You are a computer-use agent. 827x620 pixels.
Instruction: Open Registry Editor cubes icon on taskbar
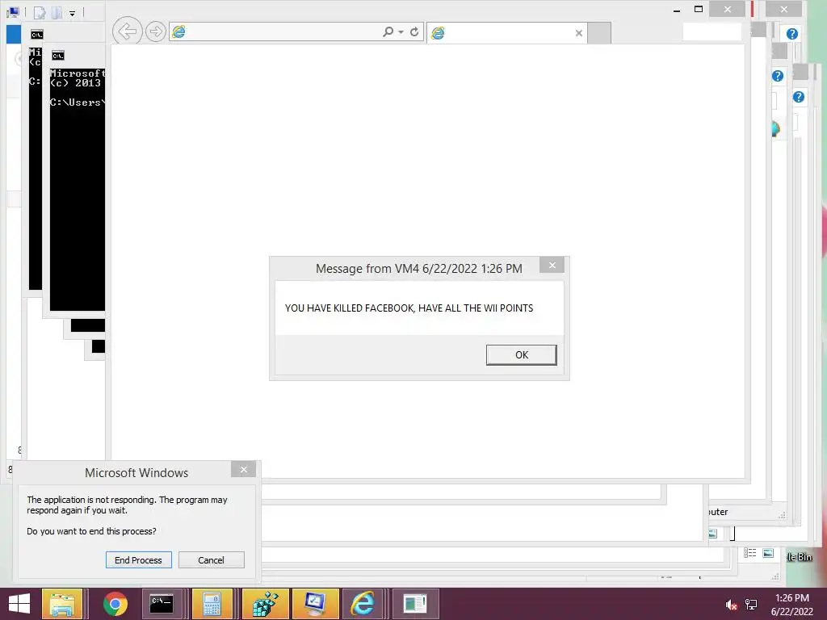click(265, 604)
